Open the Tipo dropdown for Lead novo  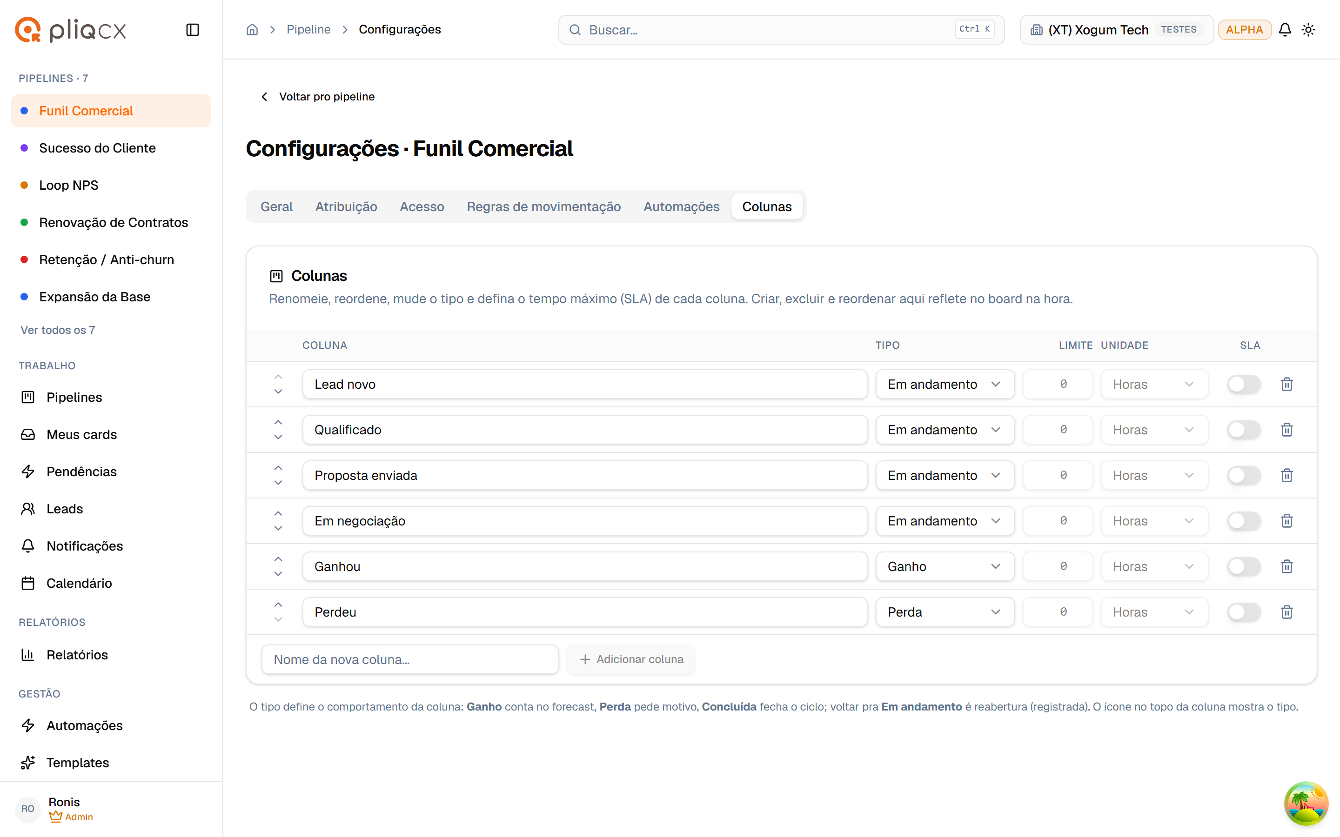point(945,384)
